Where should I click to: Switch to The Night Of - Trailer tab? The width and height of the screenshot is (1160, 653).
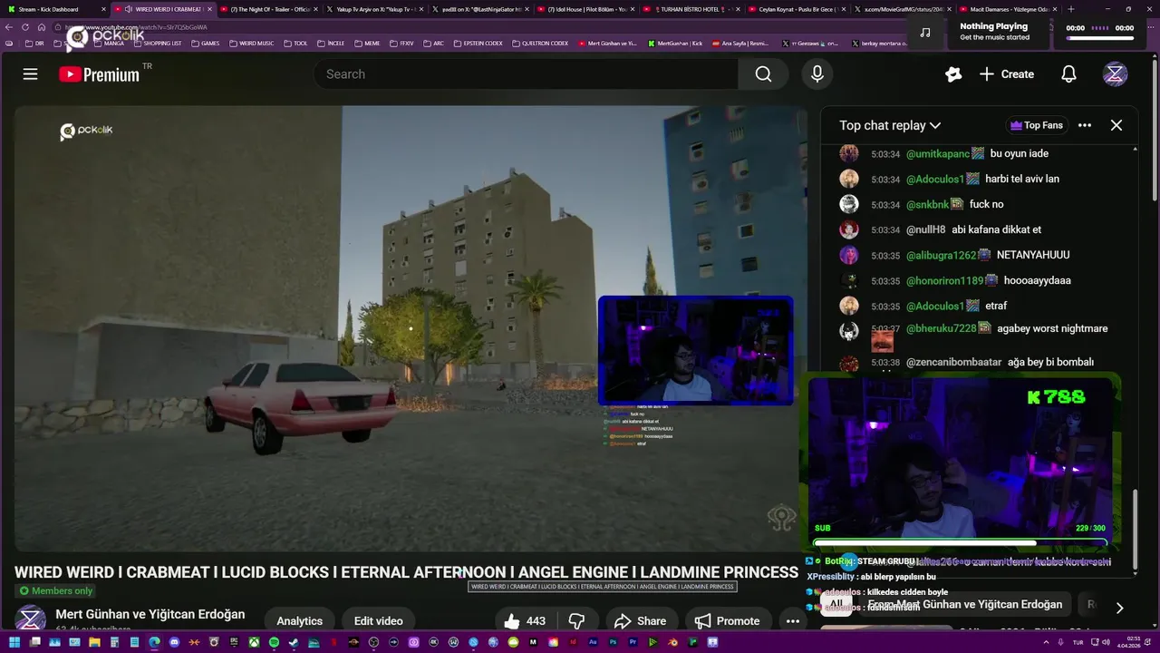267,9
